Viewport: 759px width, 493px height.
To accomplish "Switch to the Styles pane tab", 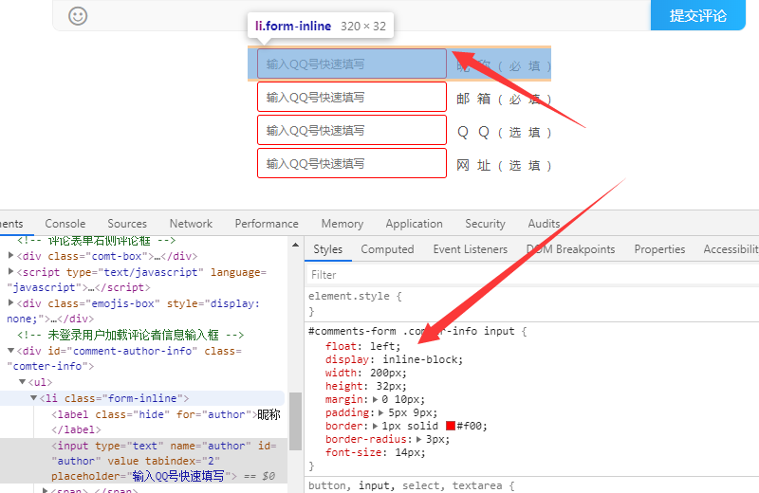I will [x=327, y=249].
